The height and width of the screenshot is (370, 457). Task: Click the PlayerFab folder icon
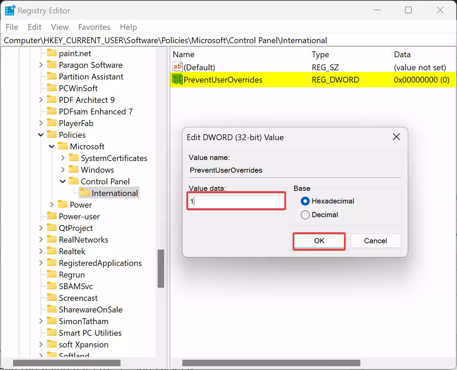click(x=52, y=123)
